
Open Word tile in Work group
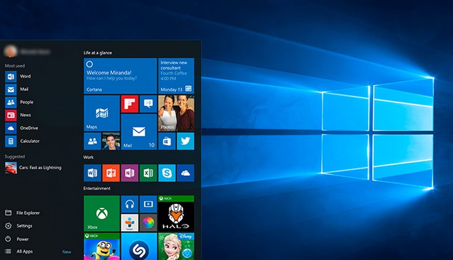pyautogui.click(x=92, y=173)
